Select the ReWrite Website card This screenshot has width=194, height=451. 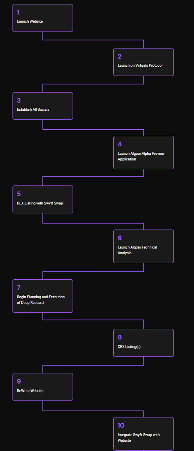pos(43,387)
